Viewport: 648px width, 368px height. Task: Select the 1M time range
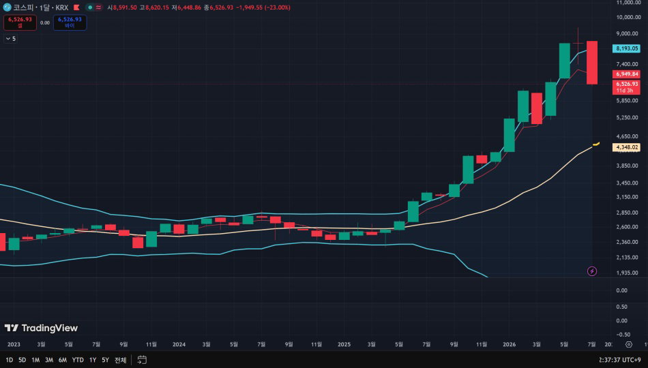point(35,360)
